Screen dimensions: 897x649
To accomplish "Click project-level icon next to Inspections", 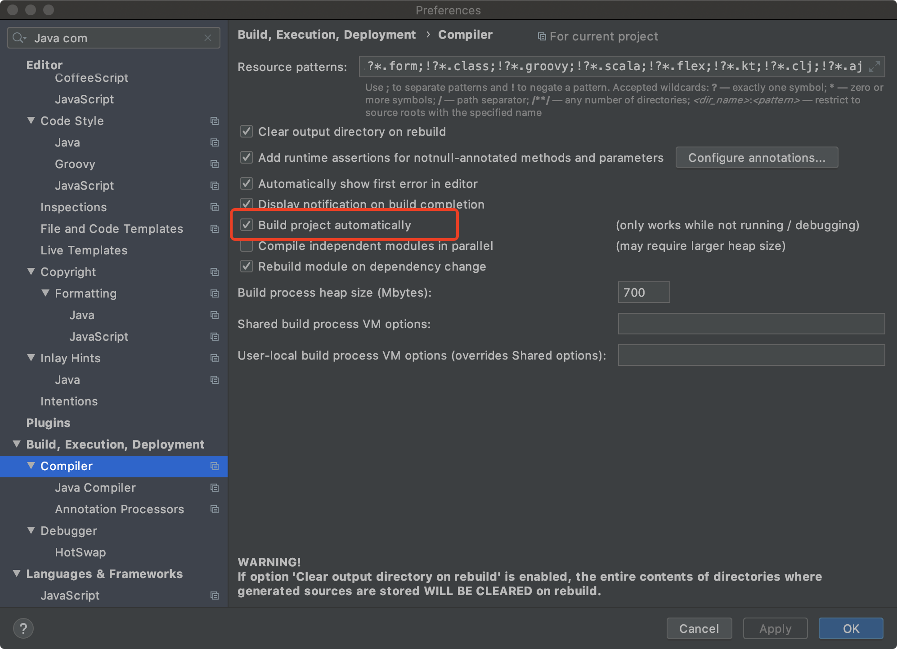I will 215,207.
